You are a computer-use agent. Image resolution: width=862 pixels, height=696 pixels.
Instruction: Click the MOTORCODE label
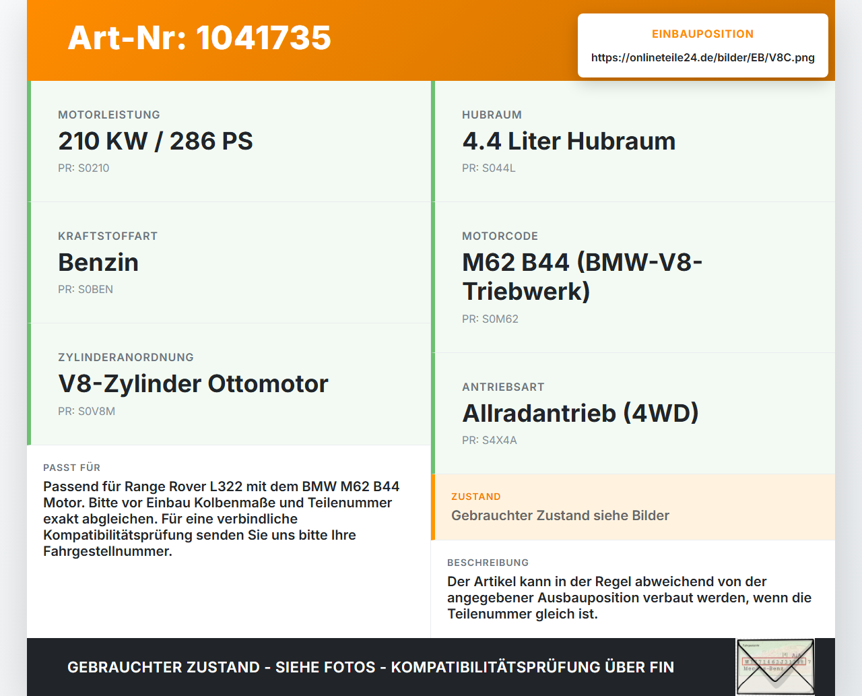tap(500, 236)
